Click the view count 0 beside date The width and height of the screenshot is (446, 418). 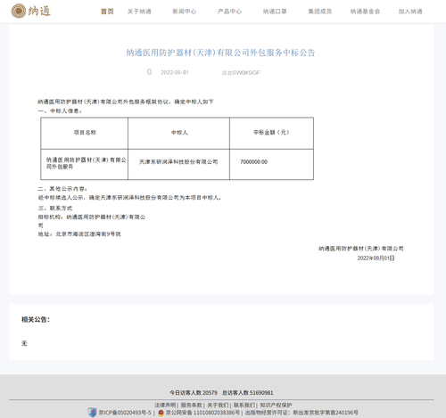coord(149,72)
